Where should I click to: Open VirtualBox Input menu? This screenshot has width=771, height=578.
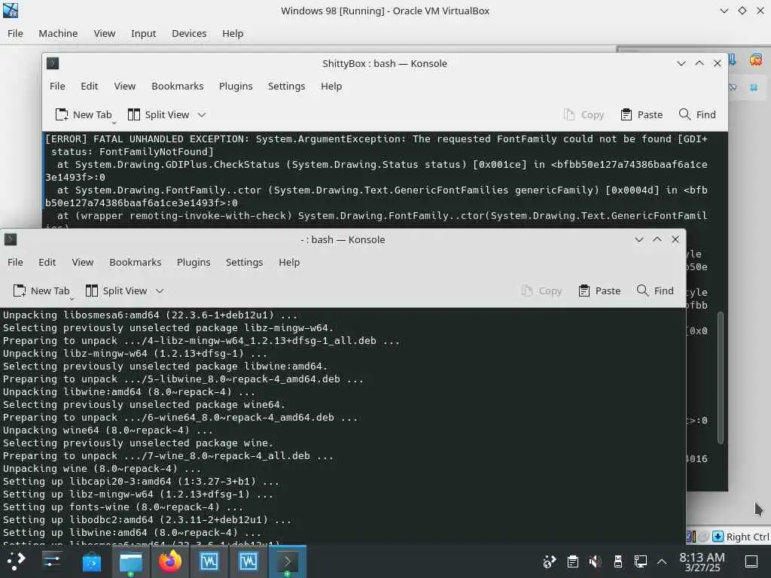coord(143,33)
